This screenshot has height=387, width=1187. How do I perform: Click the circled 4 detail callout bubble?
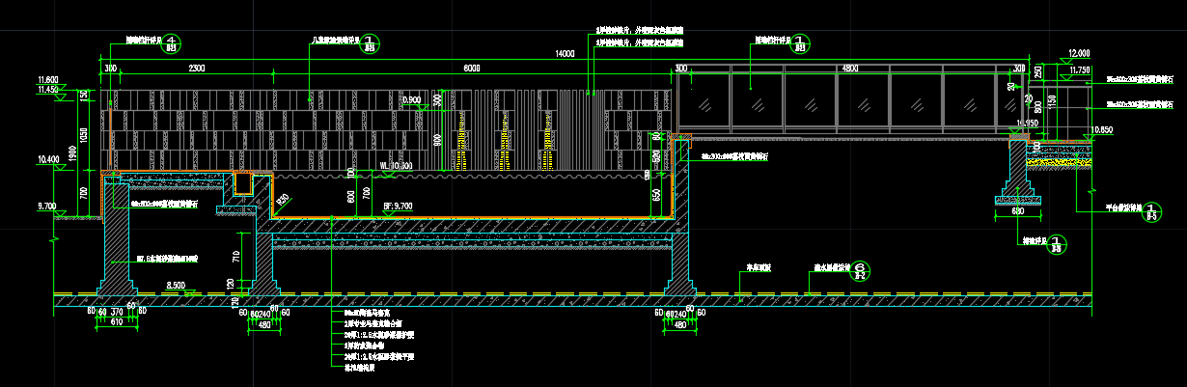(x=171, y=42)
